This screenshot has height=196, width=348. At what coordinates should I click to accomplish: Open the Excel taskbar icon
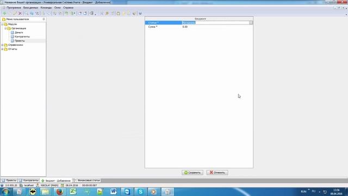tap(73, 192)
